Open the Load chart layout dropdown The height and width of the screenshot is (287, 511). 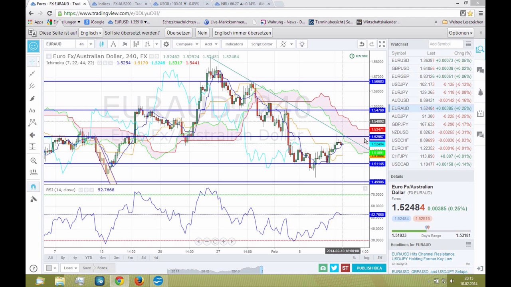70,268
